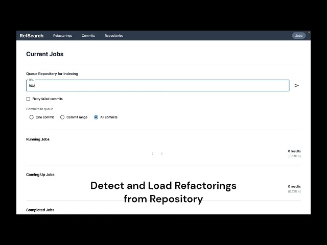Screen dimensions: 327x245
Task: Go to previous page of Running Jobs
Action: [x=152, y=154]
